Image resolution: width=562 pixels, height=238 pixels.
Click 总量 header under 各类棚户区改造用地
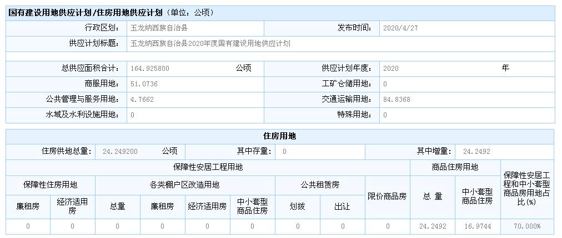117,206
